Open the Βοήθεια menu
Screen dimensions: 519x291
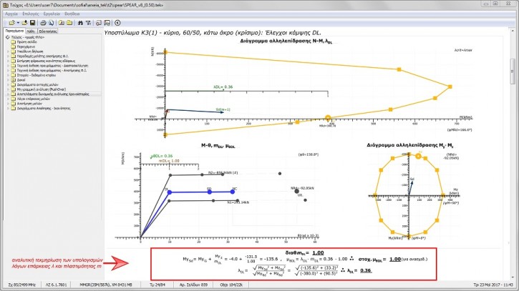click(x=72, y=14)
